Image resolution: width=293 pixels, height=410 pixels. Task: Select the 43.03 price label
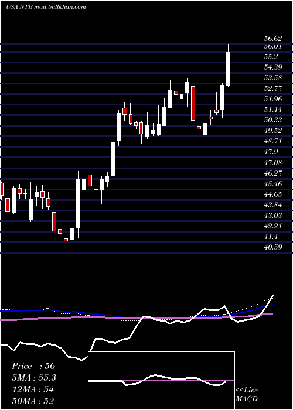click(272, 216)
